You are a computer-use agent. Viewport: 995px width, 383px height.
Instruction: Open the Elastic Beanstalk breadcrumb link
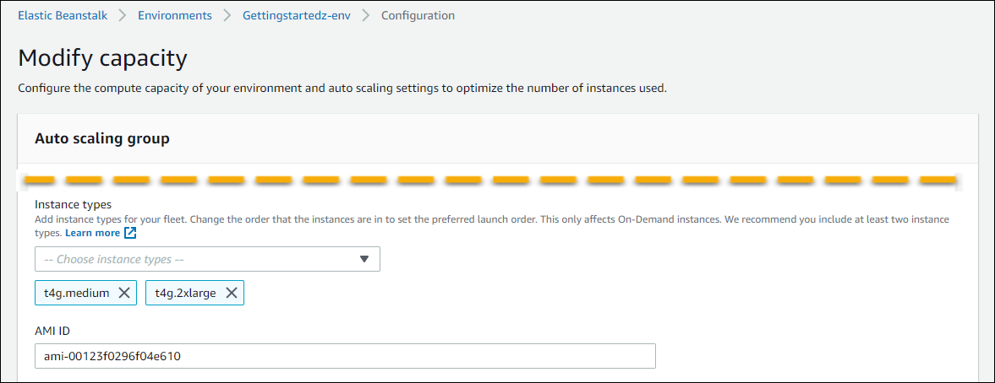coord(63,15)
